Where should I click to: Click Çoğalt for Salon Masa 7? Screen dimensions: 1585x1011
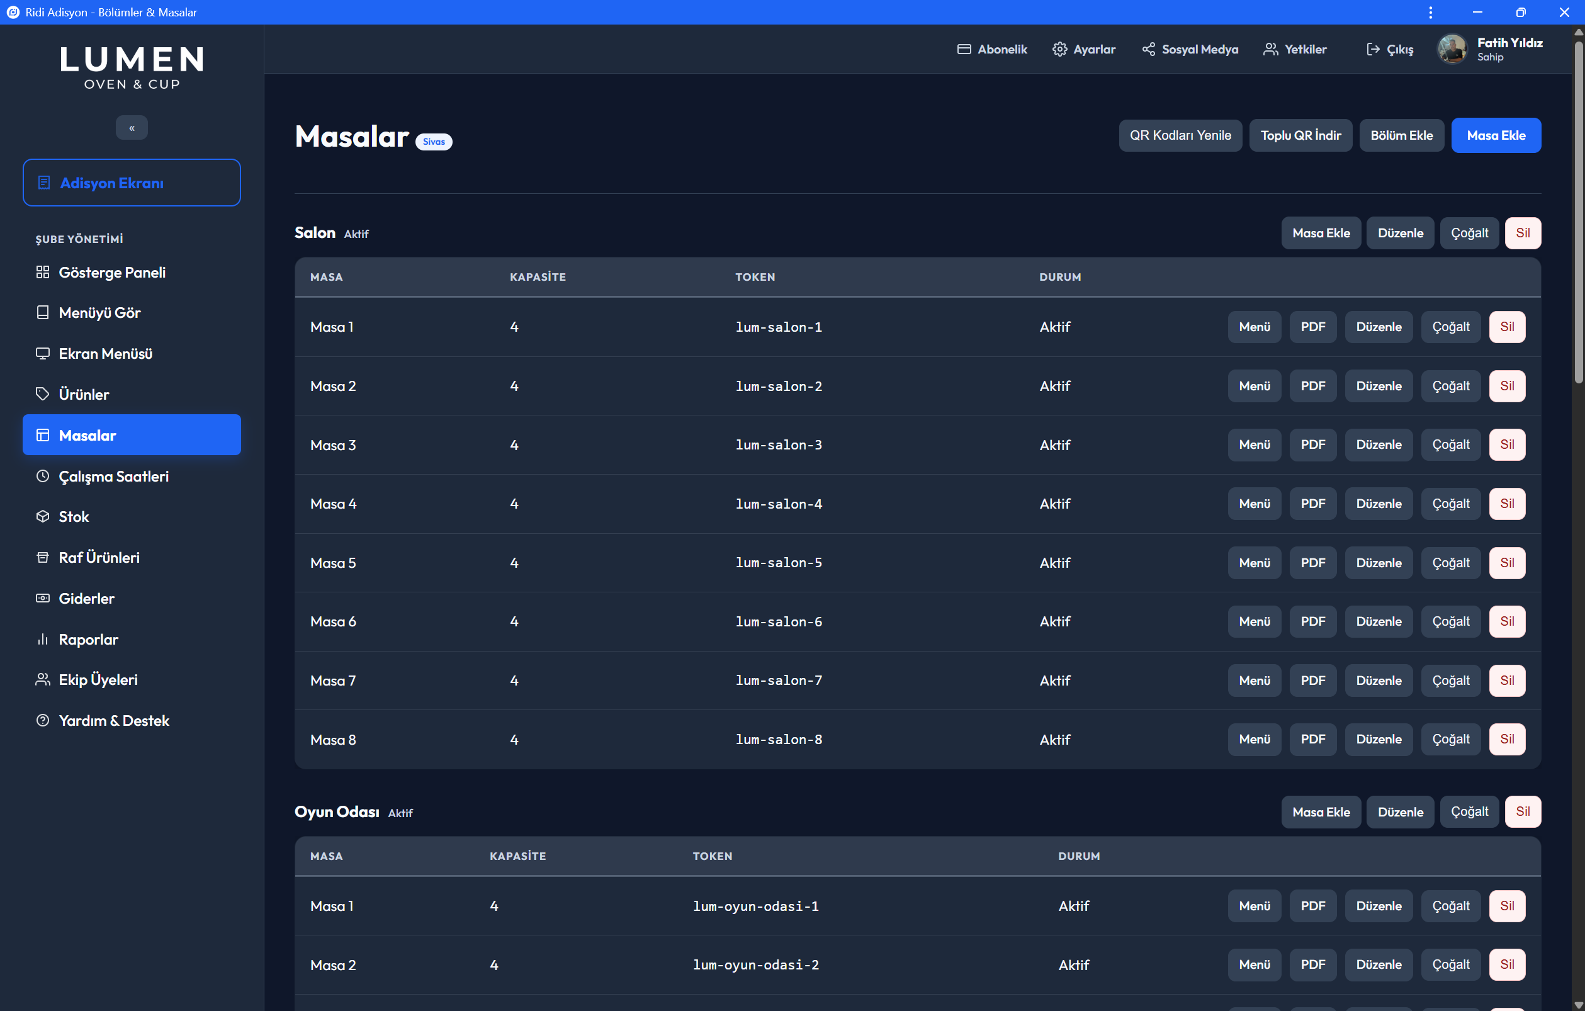[x=1451, y=681]
